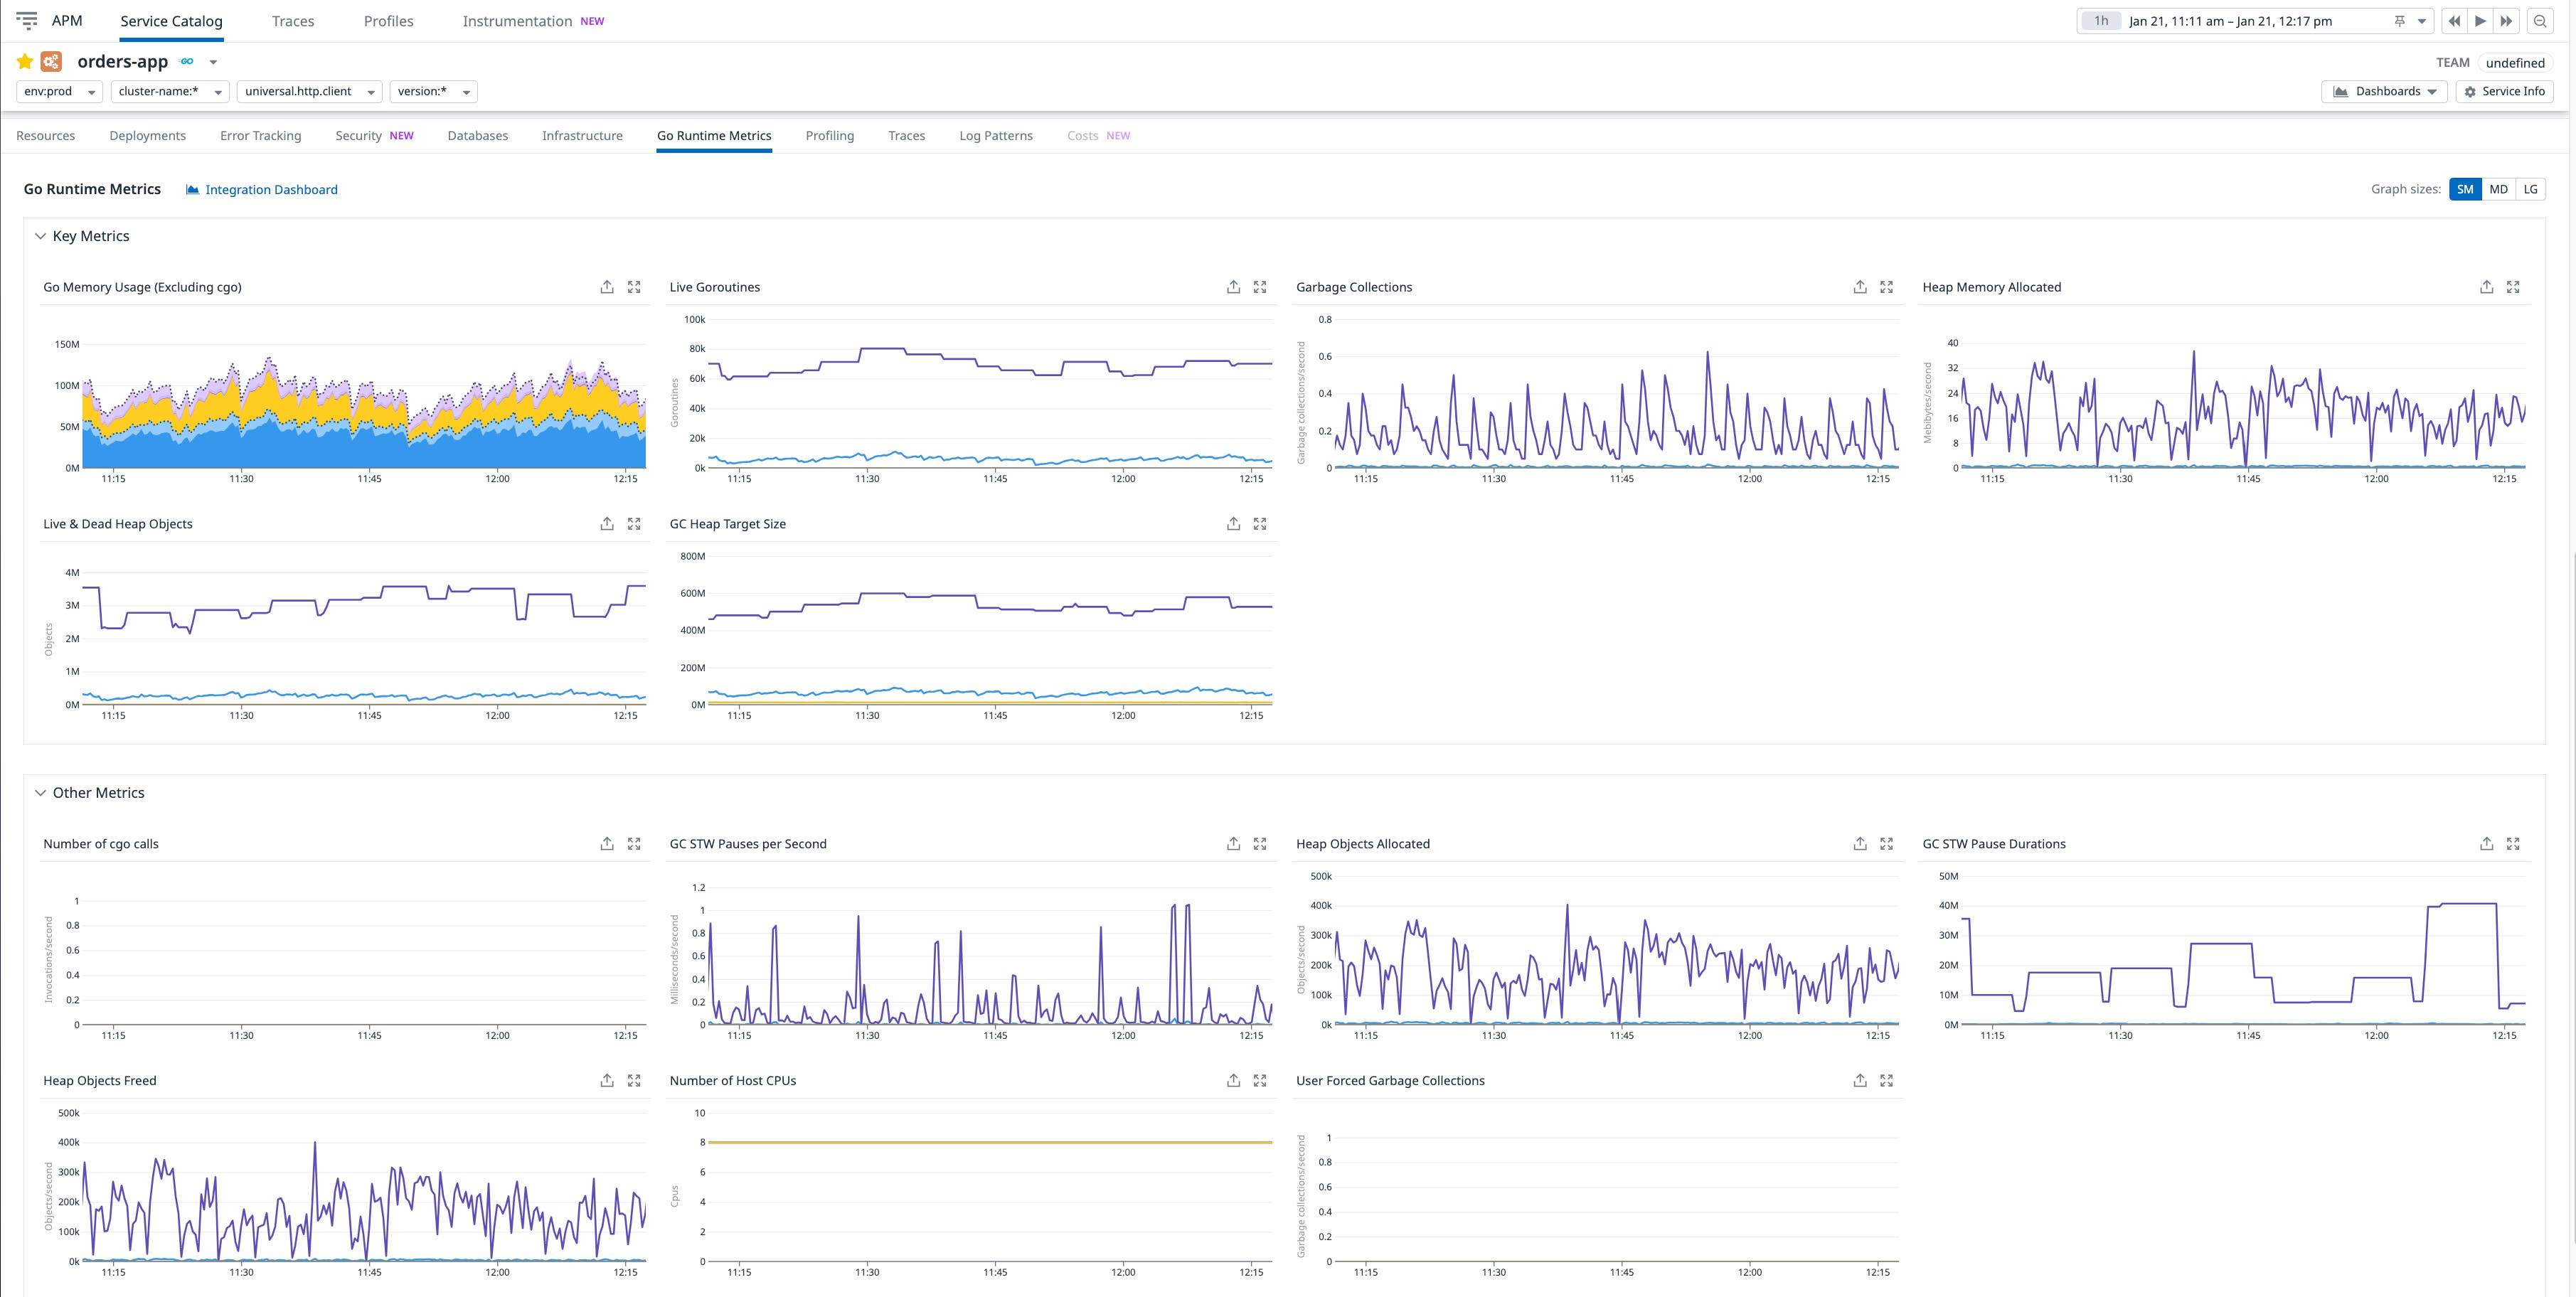Export the Go Memory Usage chart
This screenshot has height=1297, width=2576.
[606, 287]
